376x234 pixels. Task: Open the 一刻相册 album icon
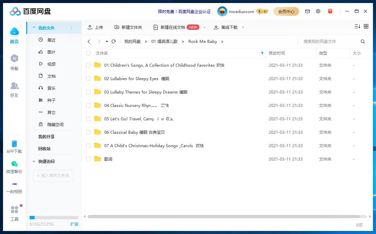click(14, 184)
